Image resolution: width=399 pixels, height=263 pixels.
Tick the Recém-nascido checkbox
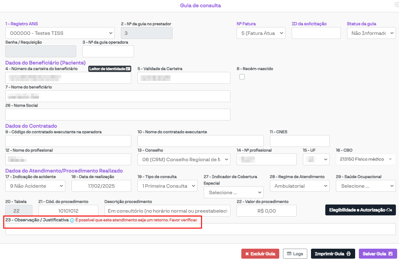pos(242,77)
